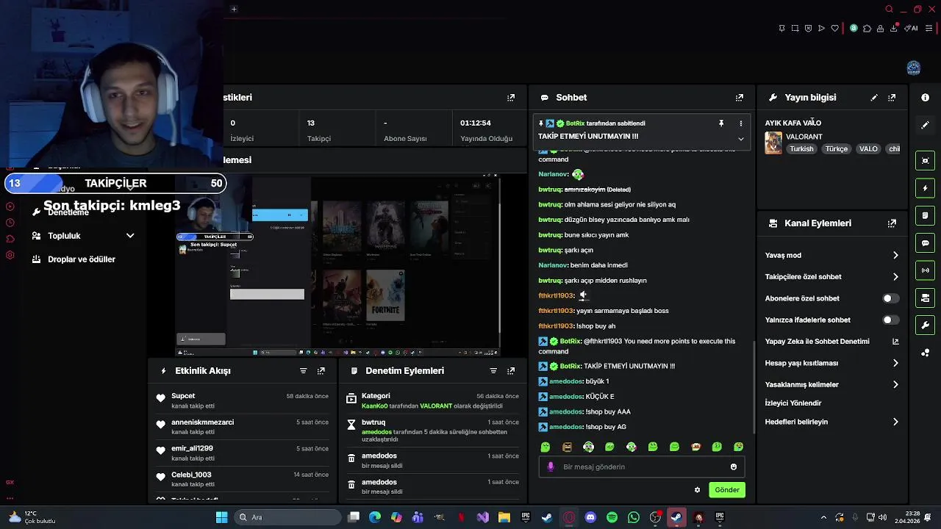This screenshot has width=941, height=529.
Task: Expand the Topluluk menu chevron
Action: tap(130, 236)
